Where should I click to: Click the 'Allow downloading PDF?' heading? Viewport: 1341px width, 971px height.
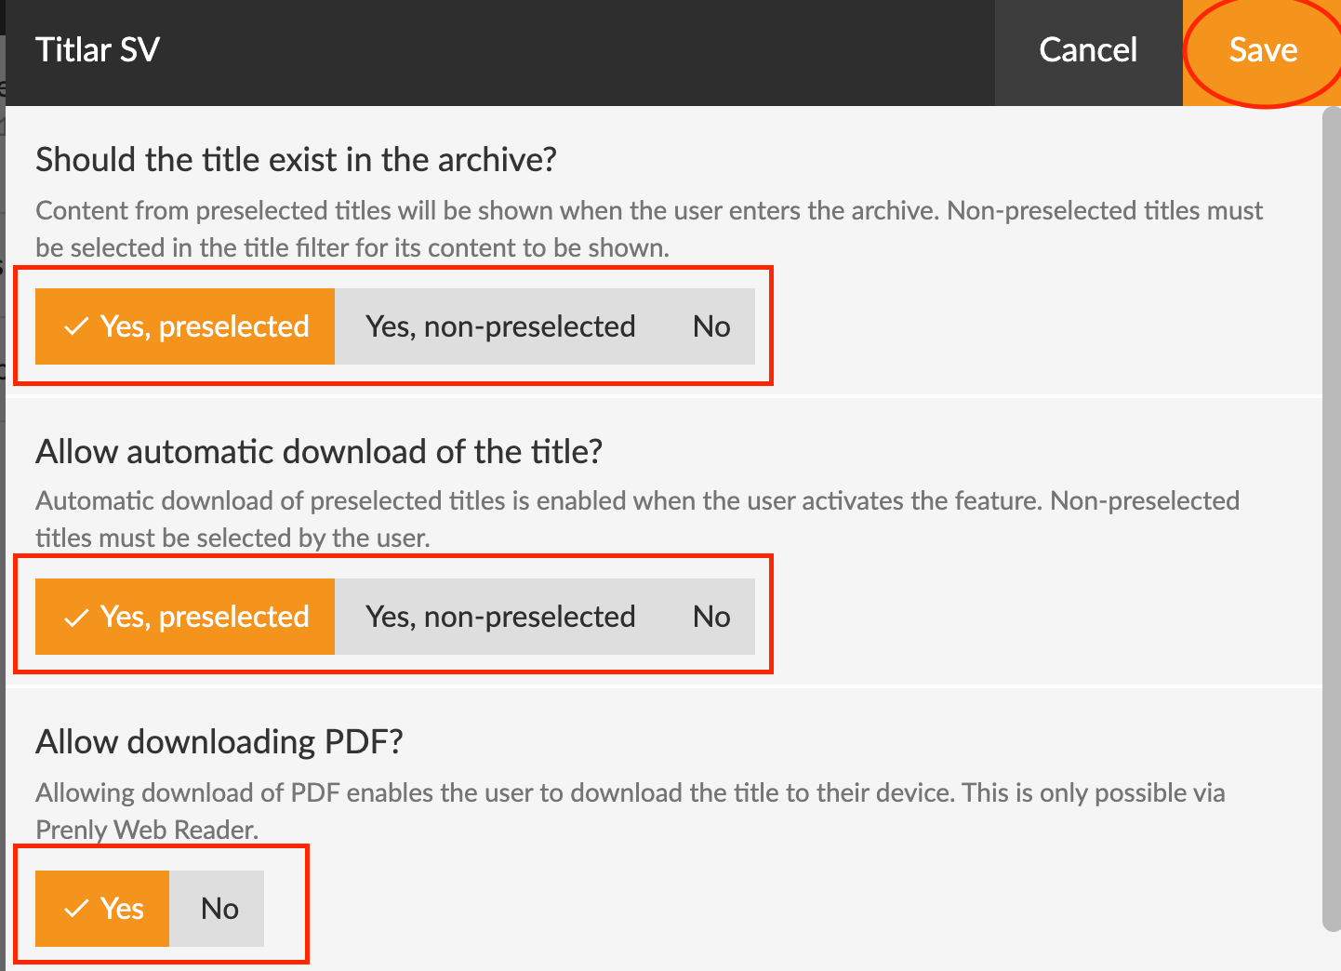[x=219, y=742]
